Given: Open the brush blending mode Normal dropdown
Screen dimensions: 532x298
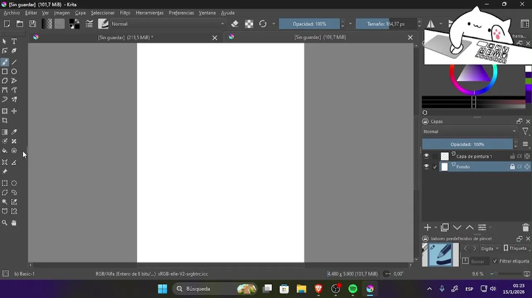Looking at the screenshot, I should (168, 24).
